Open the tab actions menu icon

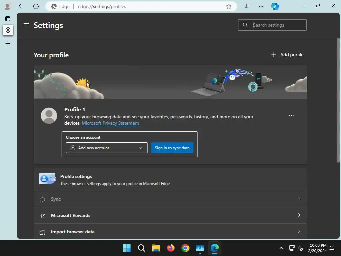pyautogui.click(x=8, y=19)
